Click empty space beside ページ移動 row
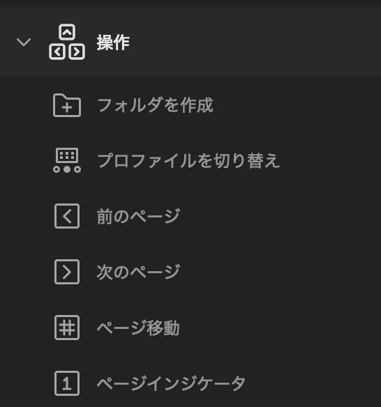 281,328
